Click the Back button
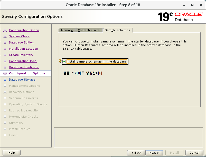 (136, 153)
